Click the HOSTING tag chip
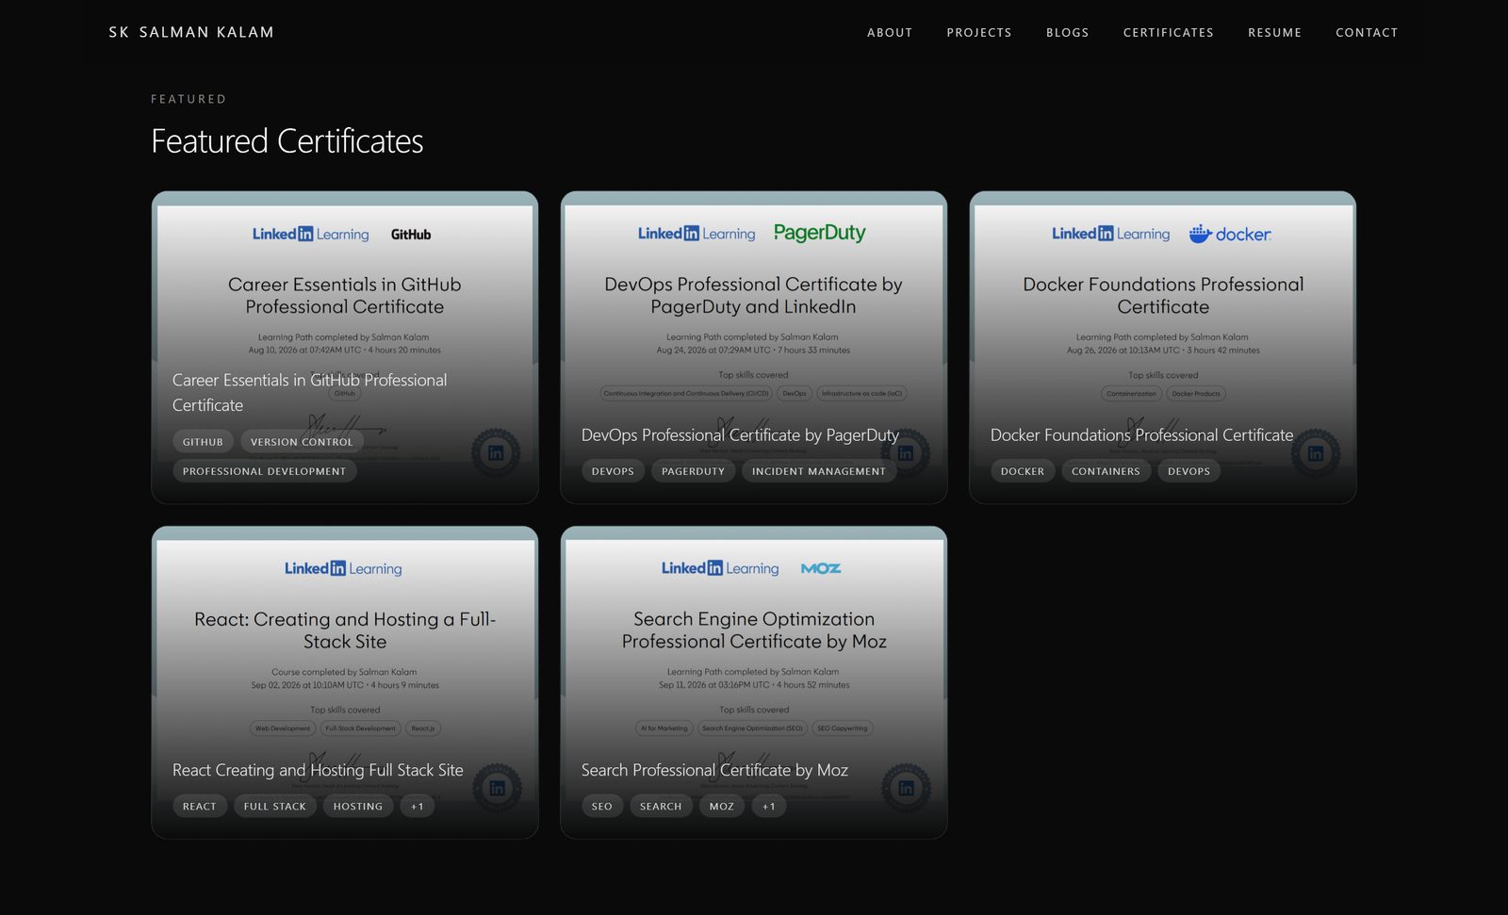Image resolution: width=1508 pixels, height=915 pixels. 358,807
